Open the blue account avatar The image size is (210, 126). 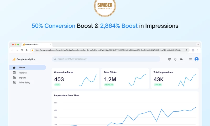point(196,59)
